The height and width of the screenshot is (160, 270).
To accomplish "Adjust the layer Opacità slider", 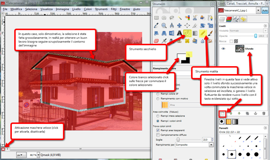I will pos(243,36).
